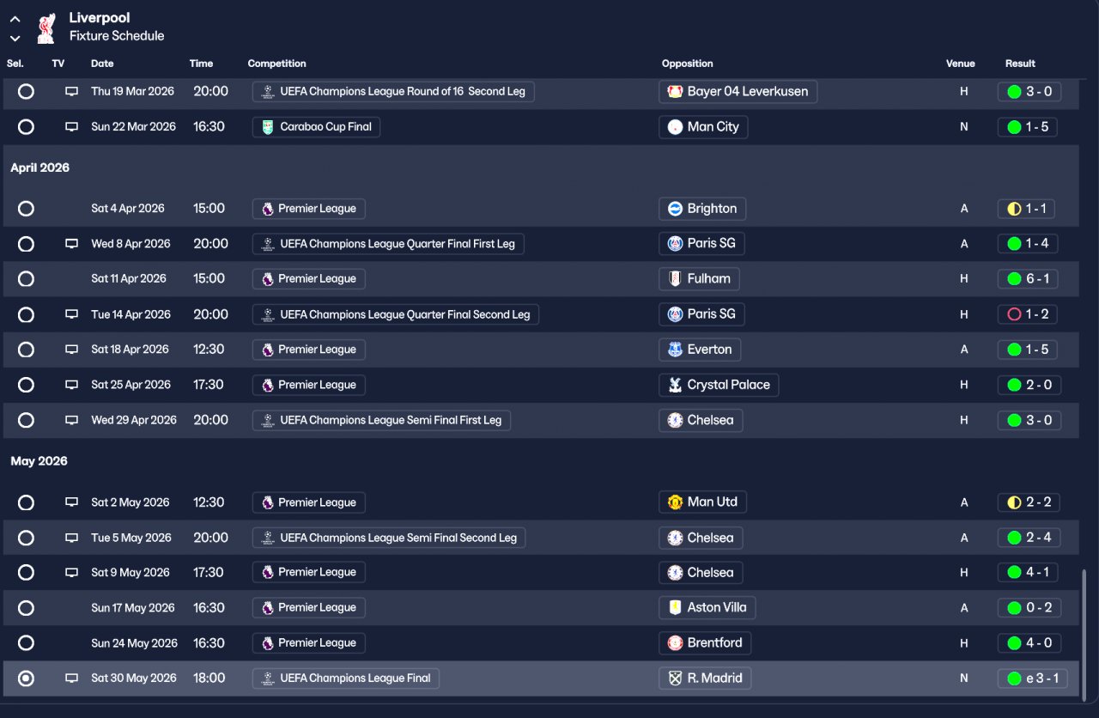Click the date Sun 17 May 2026

coord(133,608)
